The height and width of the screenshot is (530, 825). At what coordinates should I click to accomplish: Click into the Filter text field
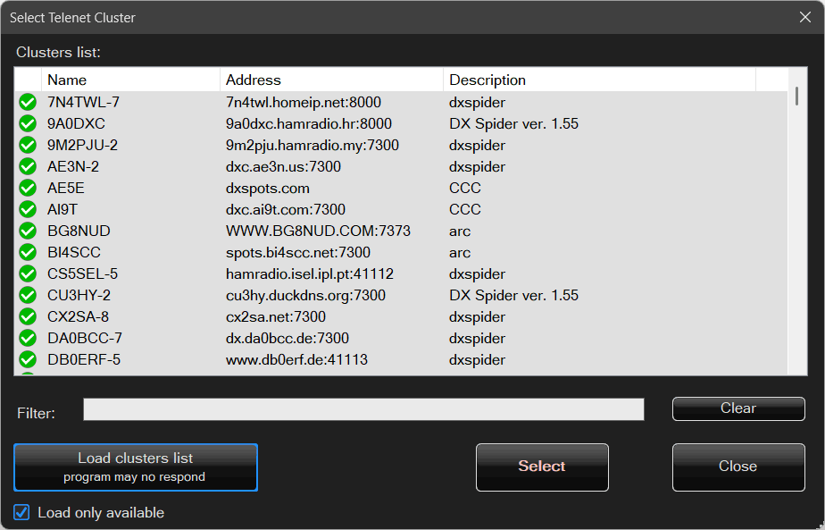click(x=363, y=409)
